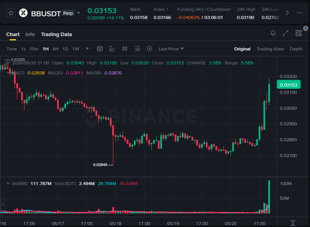The width and height of the screenshot is (310, 227).
Task: Click the Index price link
Action: point(161,9)
